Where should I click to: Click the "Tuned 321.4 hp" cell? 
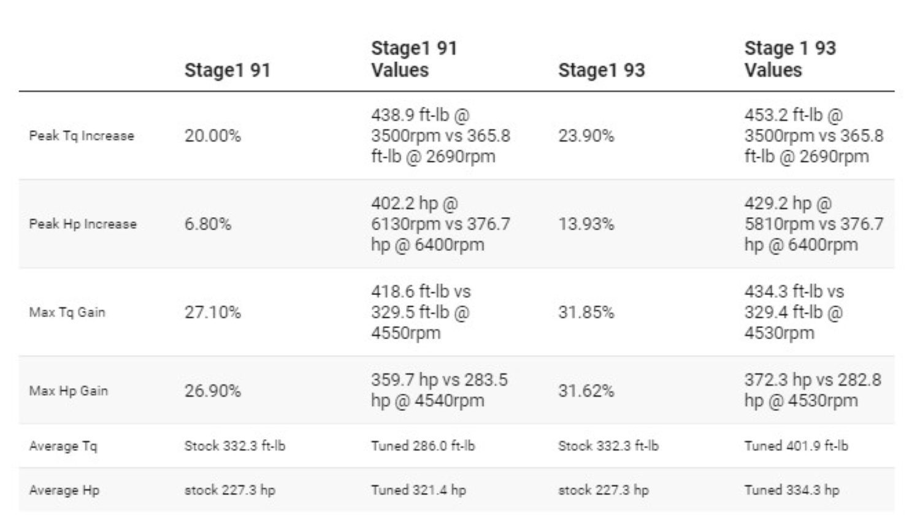tap(418, 490)
